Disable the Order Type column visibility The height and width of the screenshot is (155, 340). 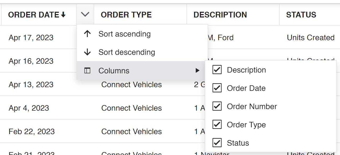[217, 124]
